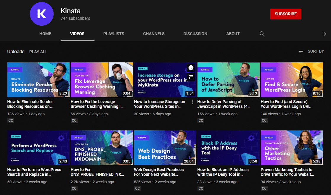Viewport: 331px width, 195px height.
Task: Expand video options menu beside Increase Storage title
Action: pos(192,102)
